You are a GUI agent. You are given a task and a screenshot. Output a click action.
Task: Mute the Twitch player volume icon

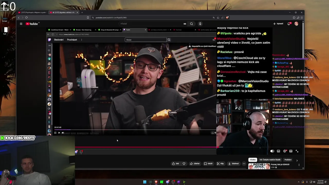[63, 133]
